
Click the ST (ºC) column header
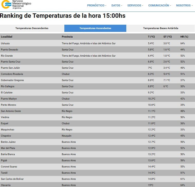167,37
